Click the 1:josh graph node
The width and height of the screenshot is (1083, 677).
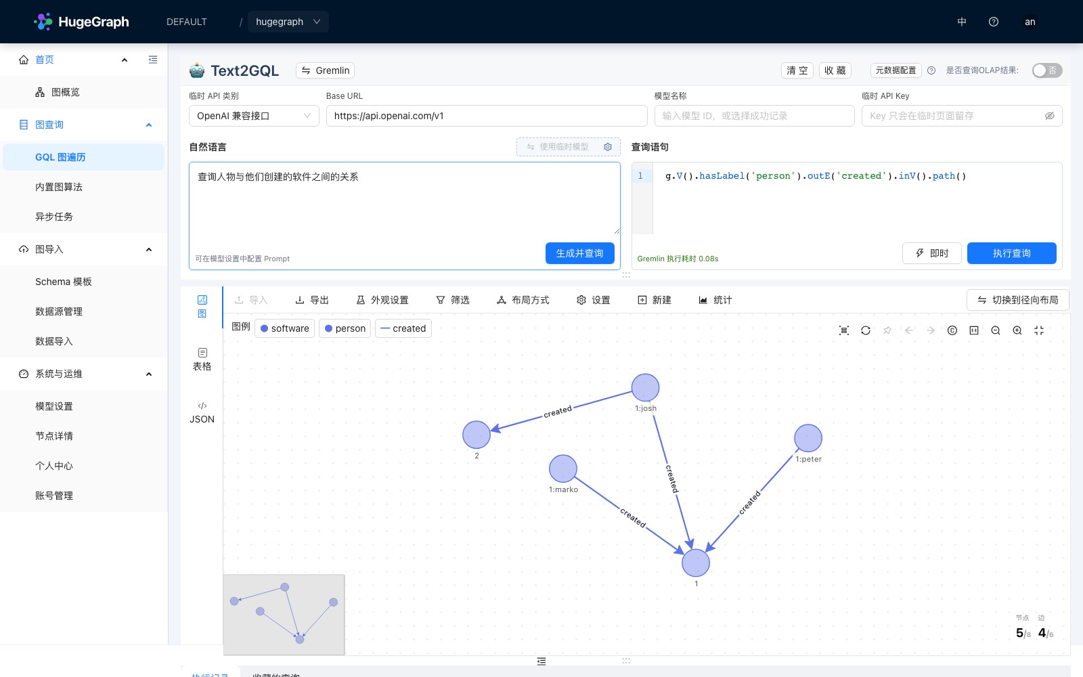point(645,387)
